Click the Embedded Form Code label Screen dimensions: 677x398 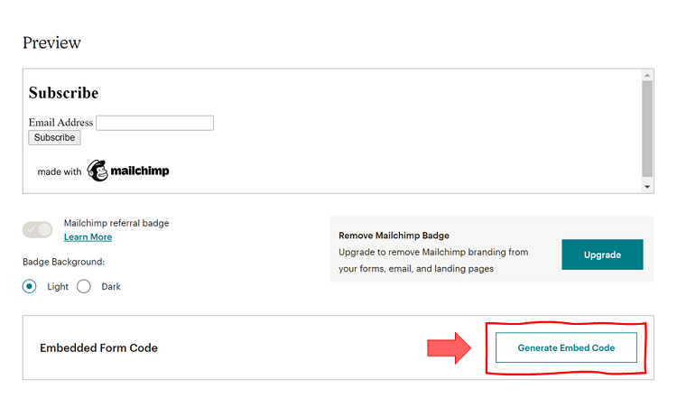click(x=98, y=347)
